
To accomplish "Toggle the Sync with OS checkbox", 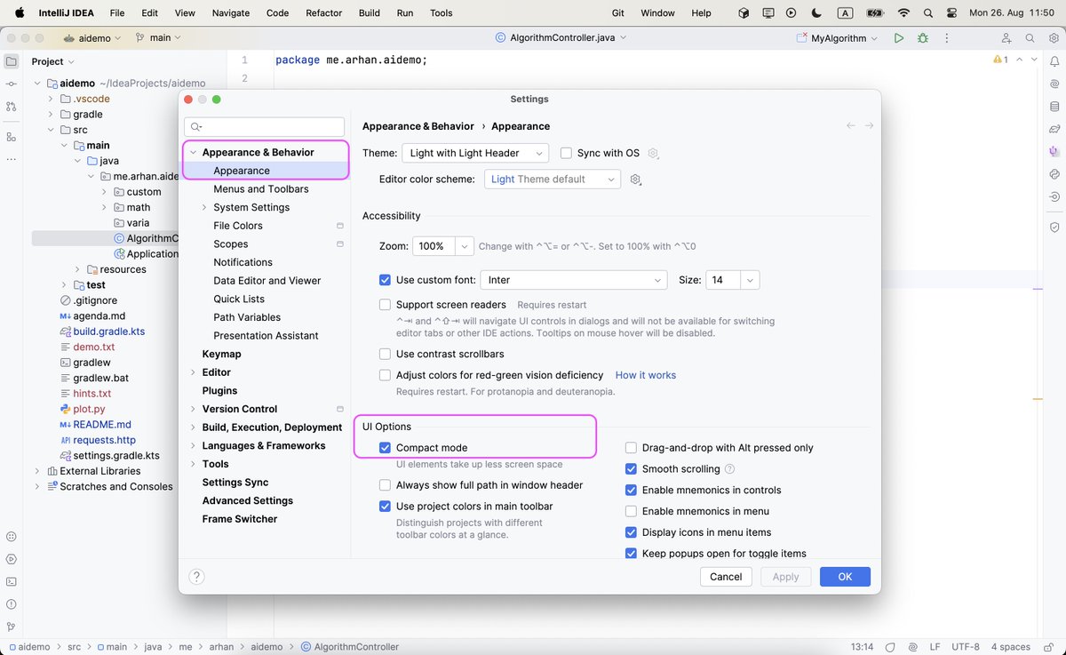I will pyautogui.click(x=566, y=153).
